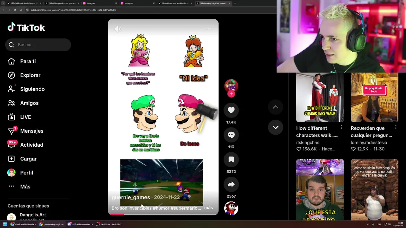Click the #supermario hashtag in the caption

[186, 208]
